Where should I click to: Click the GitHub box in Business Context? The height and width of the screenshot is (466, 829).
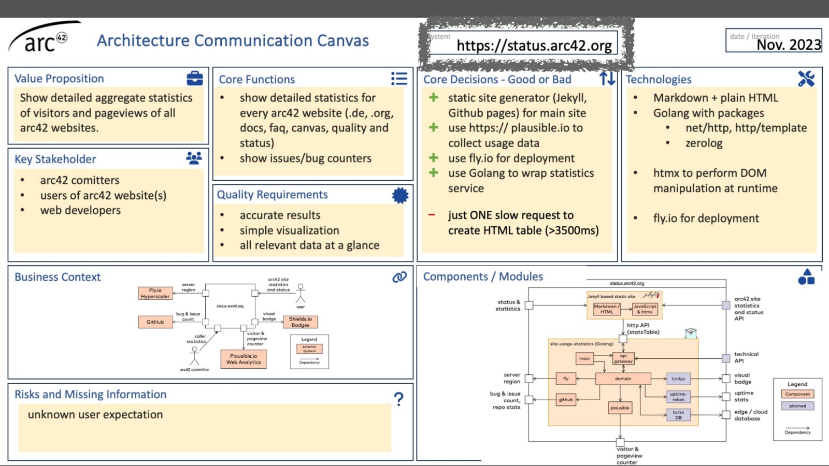pos(155,322)
